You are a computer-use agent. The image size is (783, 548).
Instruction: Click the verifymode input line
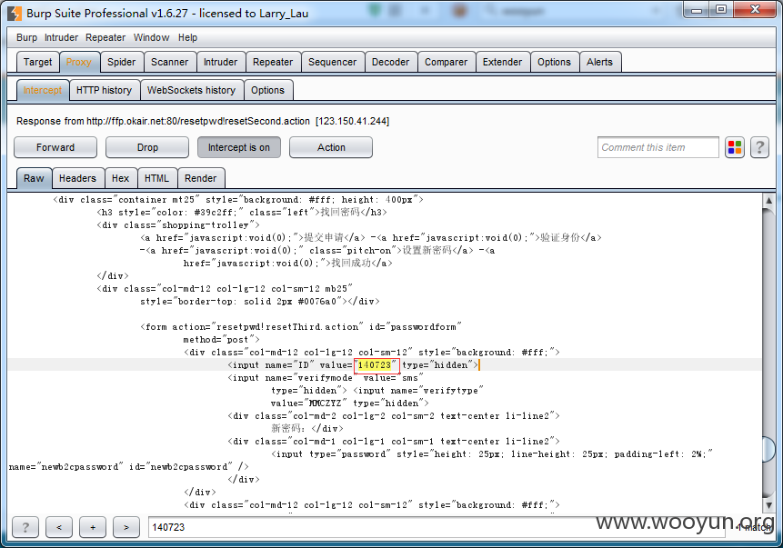pyautogui.click(x=326, y=378)
